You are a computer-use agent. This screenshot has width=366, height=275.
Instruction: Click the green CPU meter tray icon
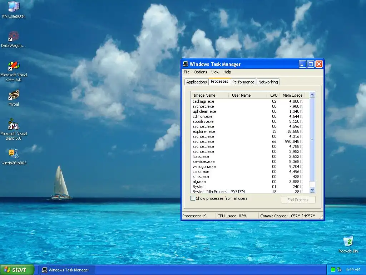(x=333, y=270)
